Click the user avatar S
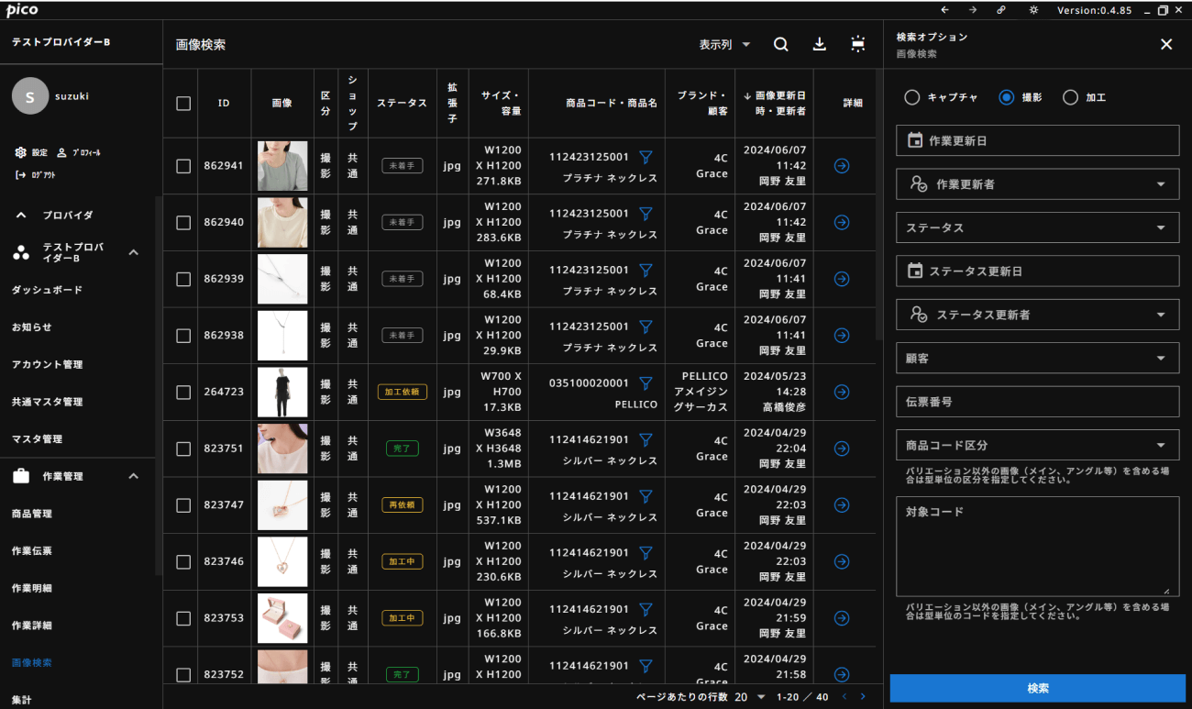The image size is (1192, 709). (x=30, y=96)
